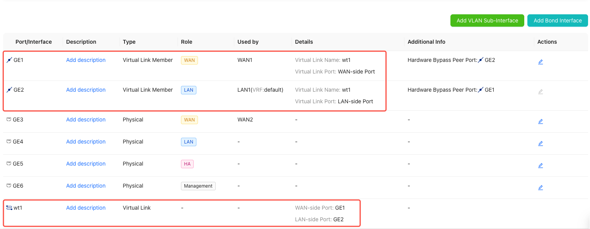590x229 pixels.
Task: Open the edit icon in GE3 row
Action: point(541,121)
